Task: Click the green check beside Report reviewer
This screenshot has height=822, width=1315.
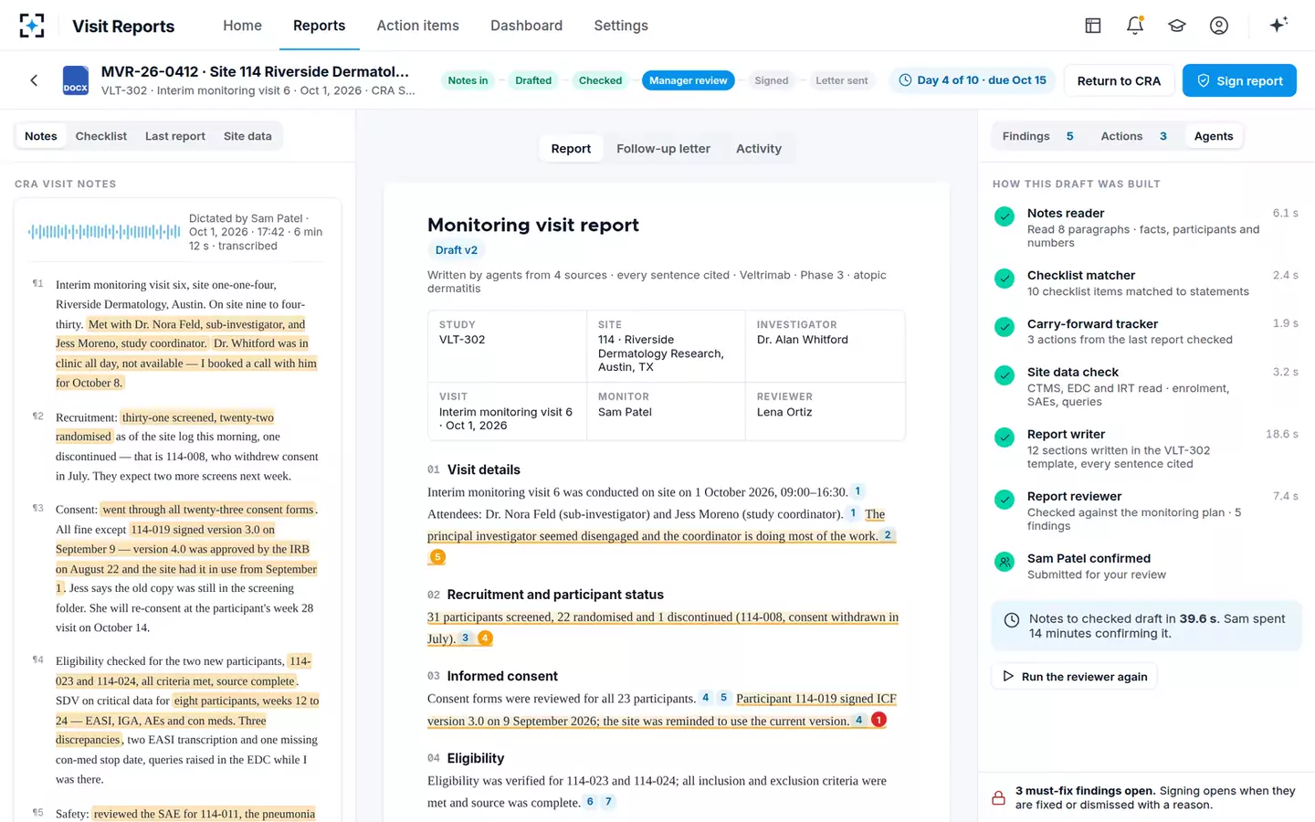Action: click(x=1005, y=500)
